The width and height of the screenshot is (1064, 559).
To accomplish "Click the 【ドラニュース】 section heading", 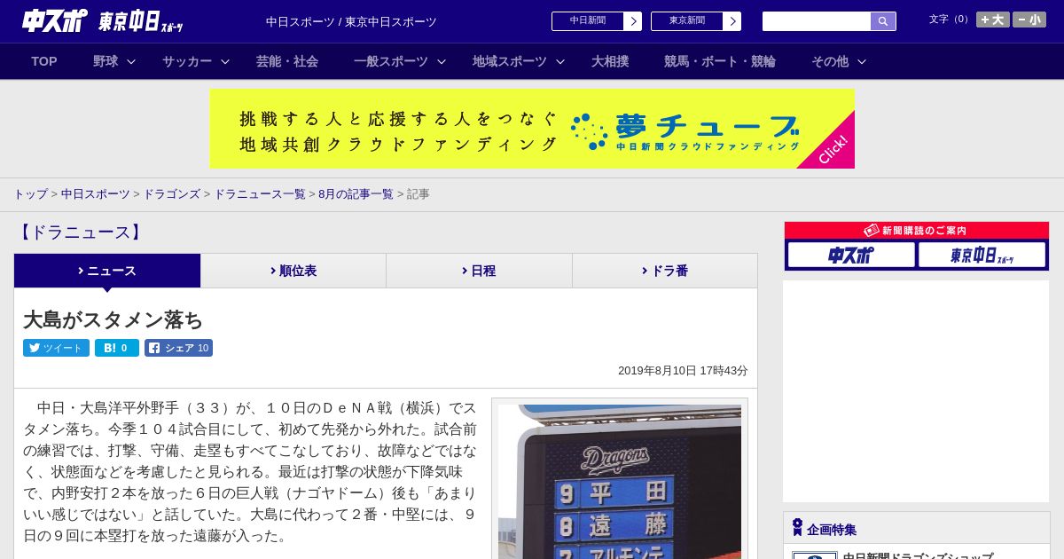I will coord(80,232).
